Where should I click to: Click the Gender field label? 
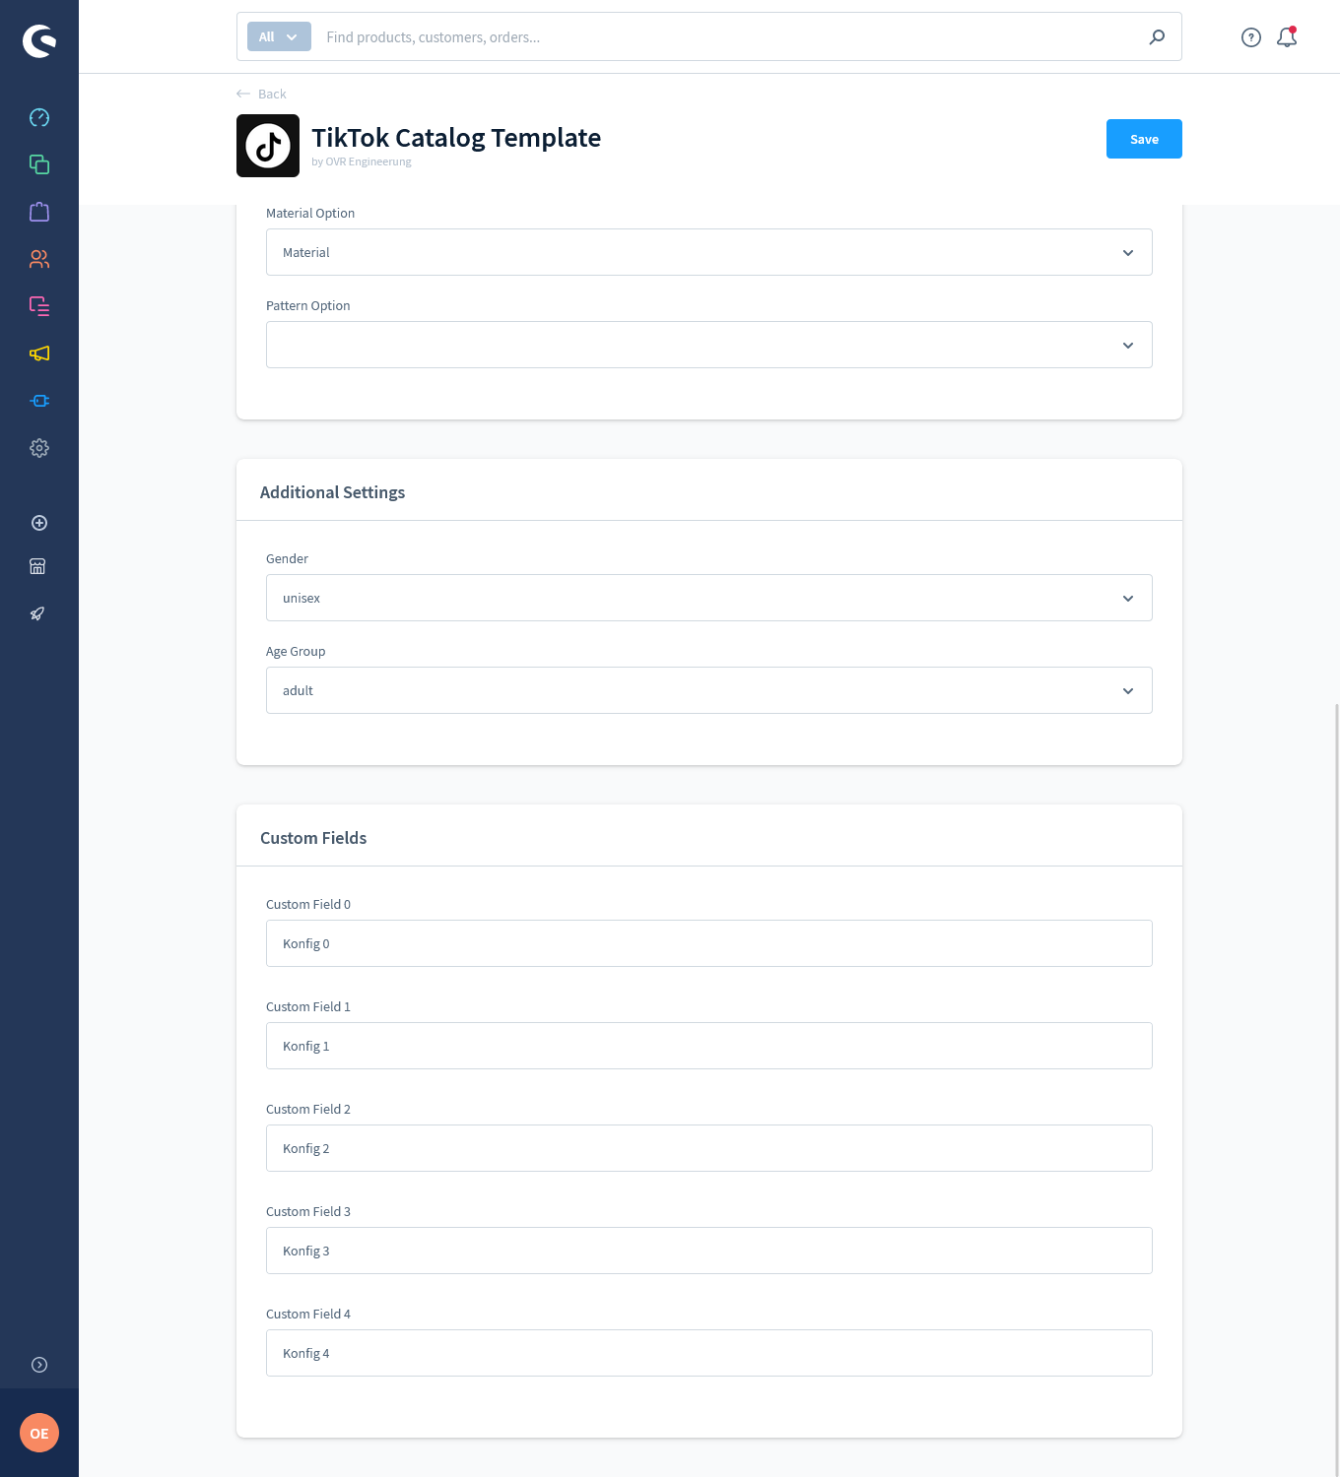pos(287,558)
